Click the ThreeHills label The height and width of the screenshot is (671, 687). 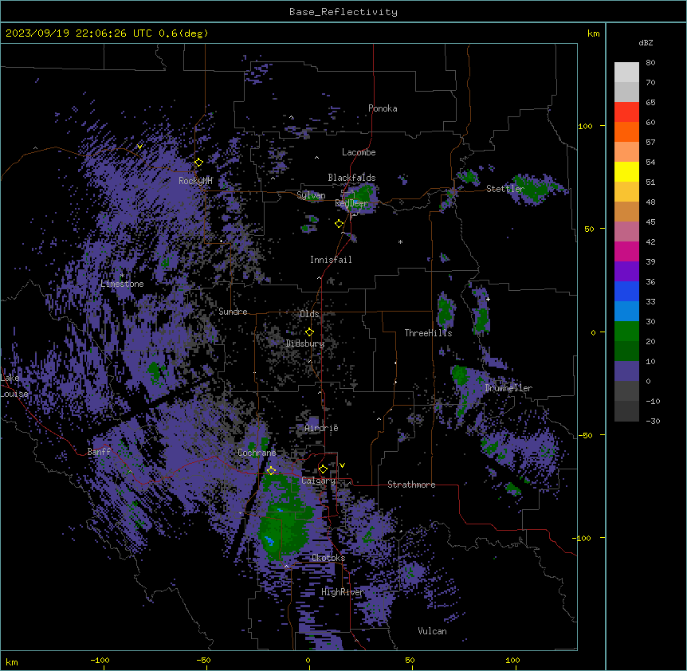point(428,333)
